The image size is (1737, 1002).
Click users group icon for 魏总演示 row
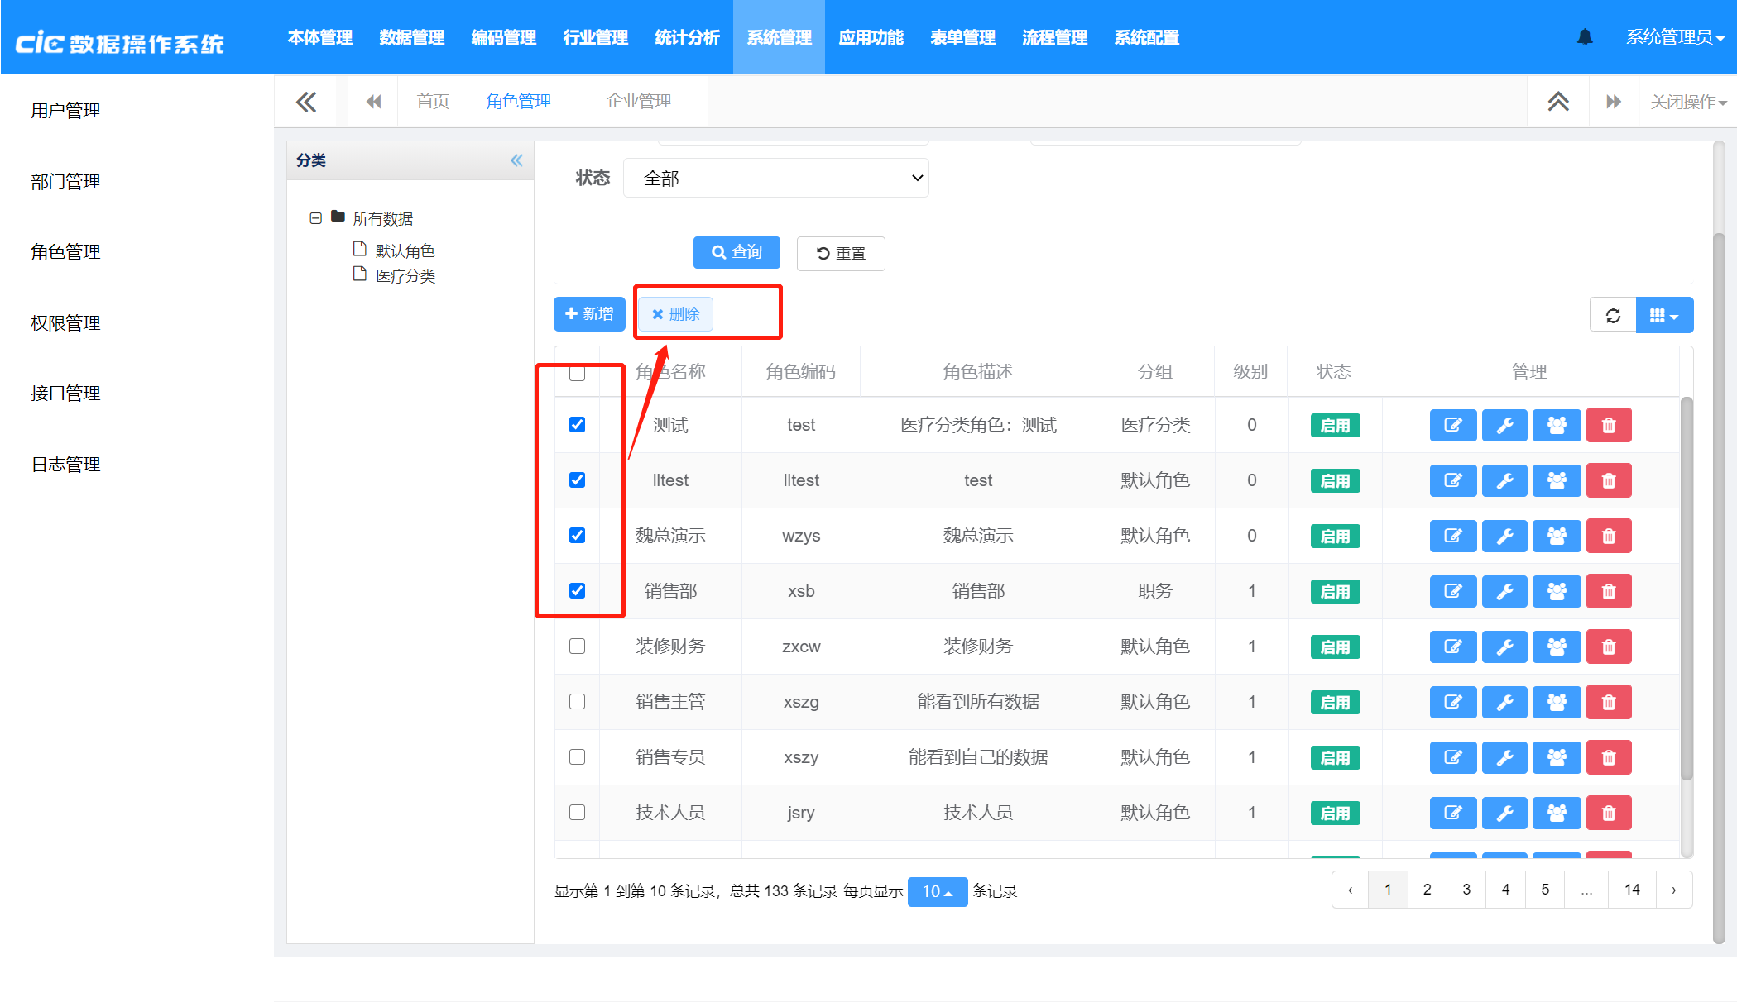click(1556, 536)
